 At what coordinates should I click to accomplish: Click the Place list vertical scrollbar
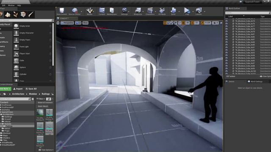coord(53,44)
